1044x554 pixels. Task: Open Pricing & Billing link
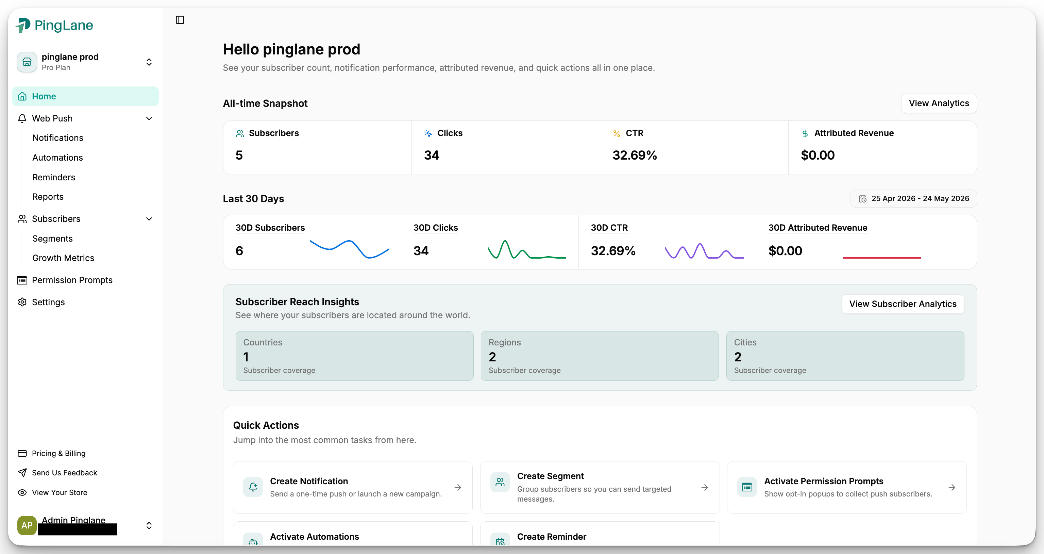[x=58, y=453]
